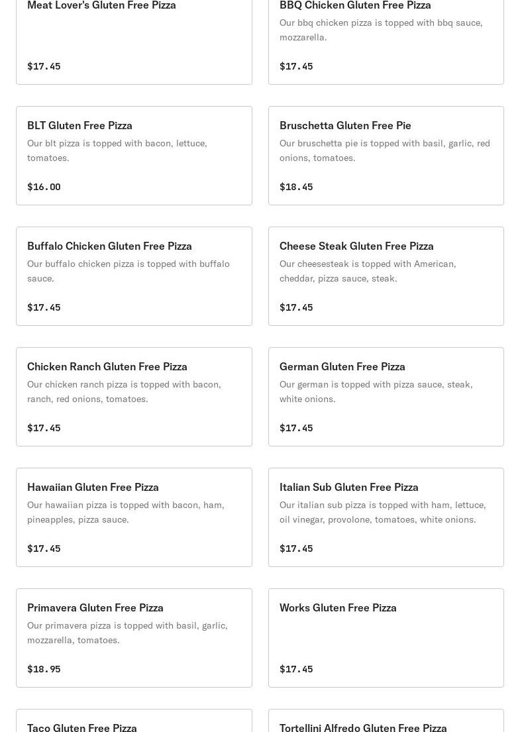Open the Primavera Gluten Free Pizza title
This screenshot has width=520, height=732.
click(95, 607)
